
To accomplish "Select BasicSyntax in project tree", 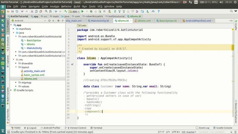I will pyautogui.click(x=34, y=40).
